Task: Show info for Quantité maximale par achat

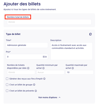Action: point(73,68)
